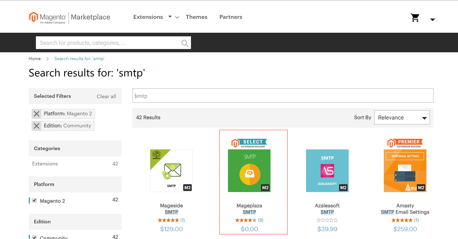Open the Mageside SMTP product image
The width and height of the screenshot is (458, 239).
pyautogui.click(x=171, y=171)
